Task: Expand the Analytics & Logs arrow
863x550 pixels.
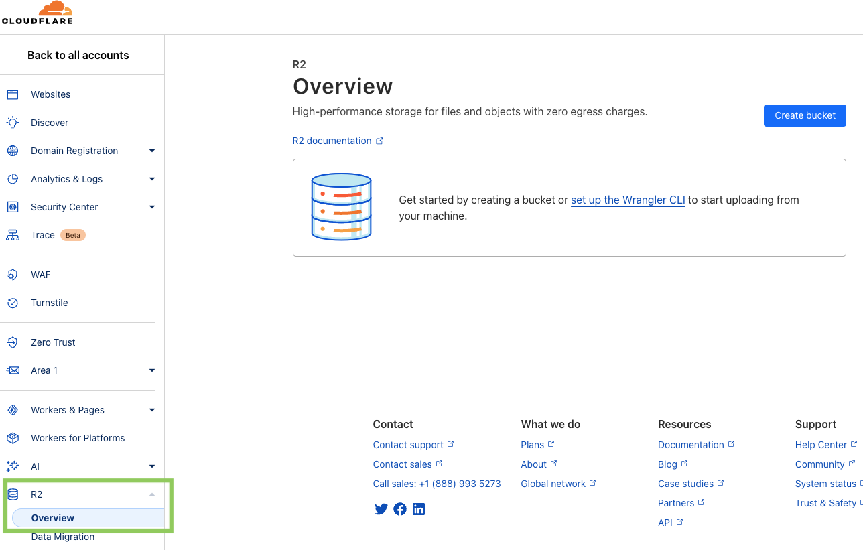Action: 152,179
